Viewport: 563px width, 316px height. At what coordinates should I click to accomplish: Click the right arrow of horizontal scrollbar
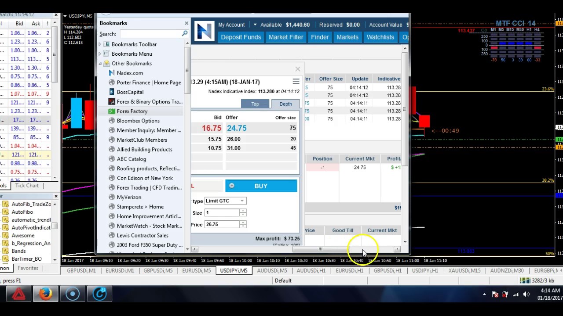(397, 249)
